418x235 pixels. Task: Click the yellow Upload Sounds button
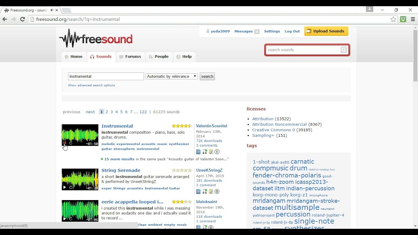pos(326,31)
